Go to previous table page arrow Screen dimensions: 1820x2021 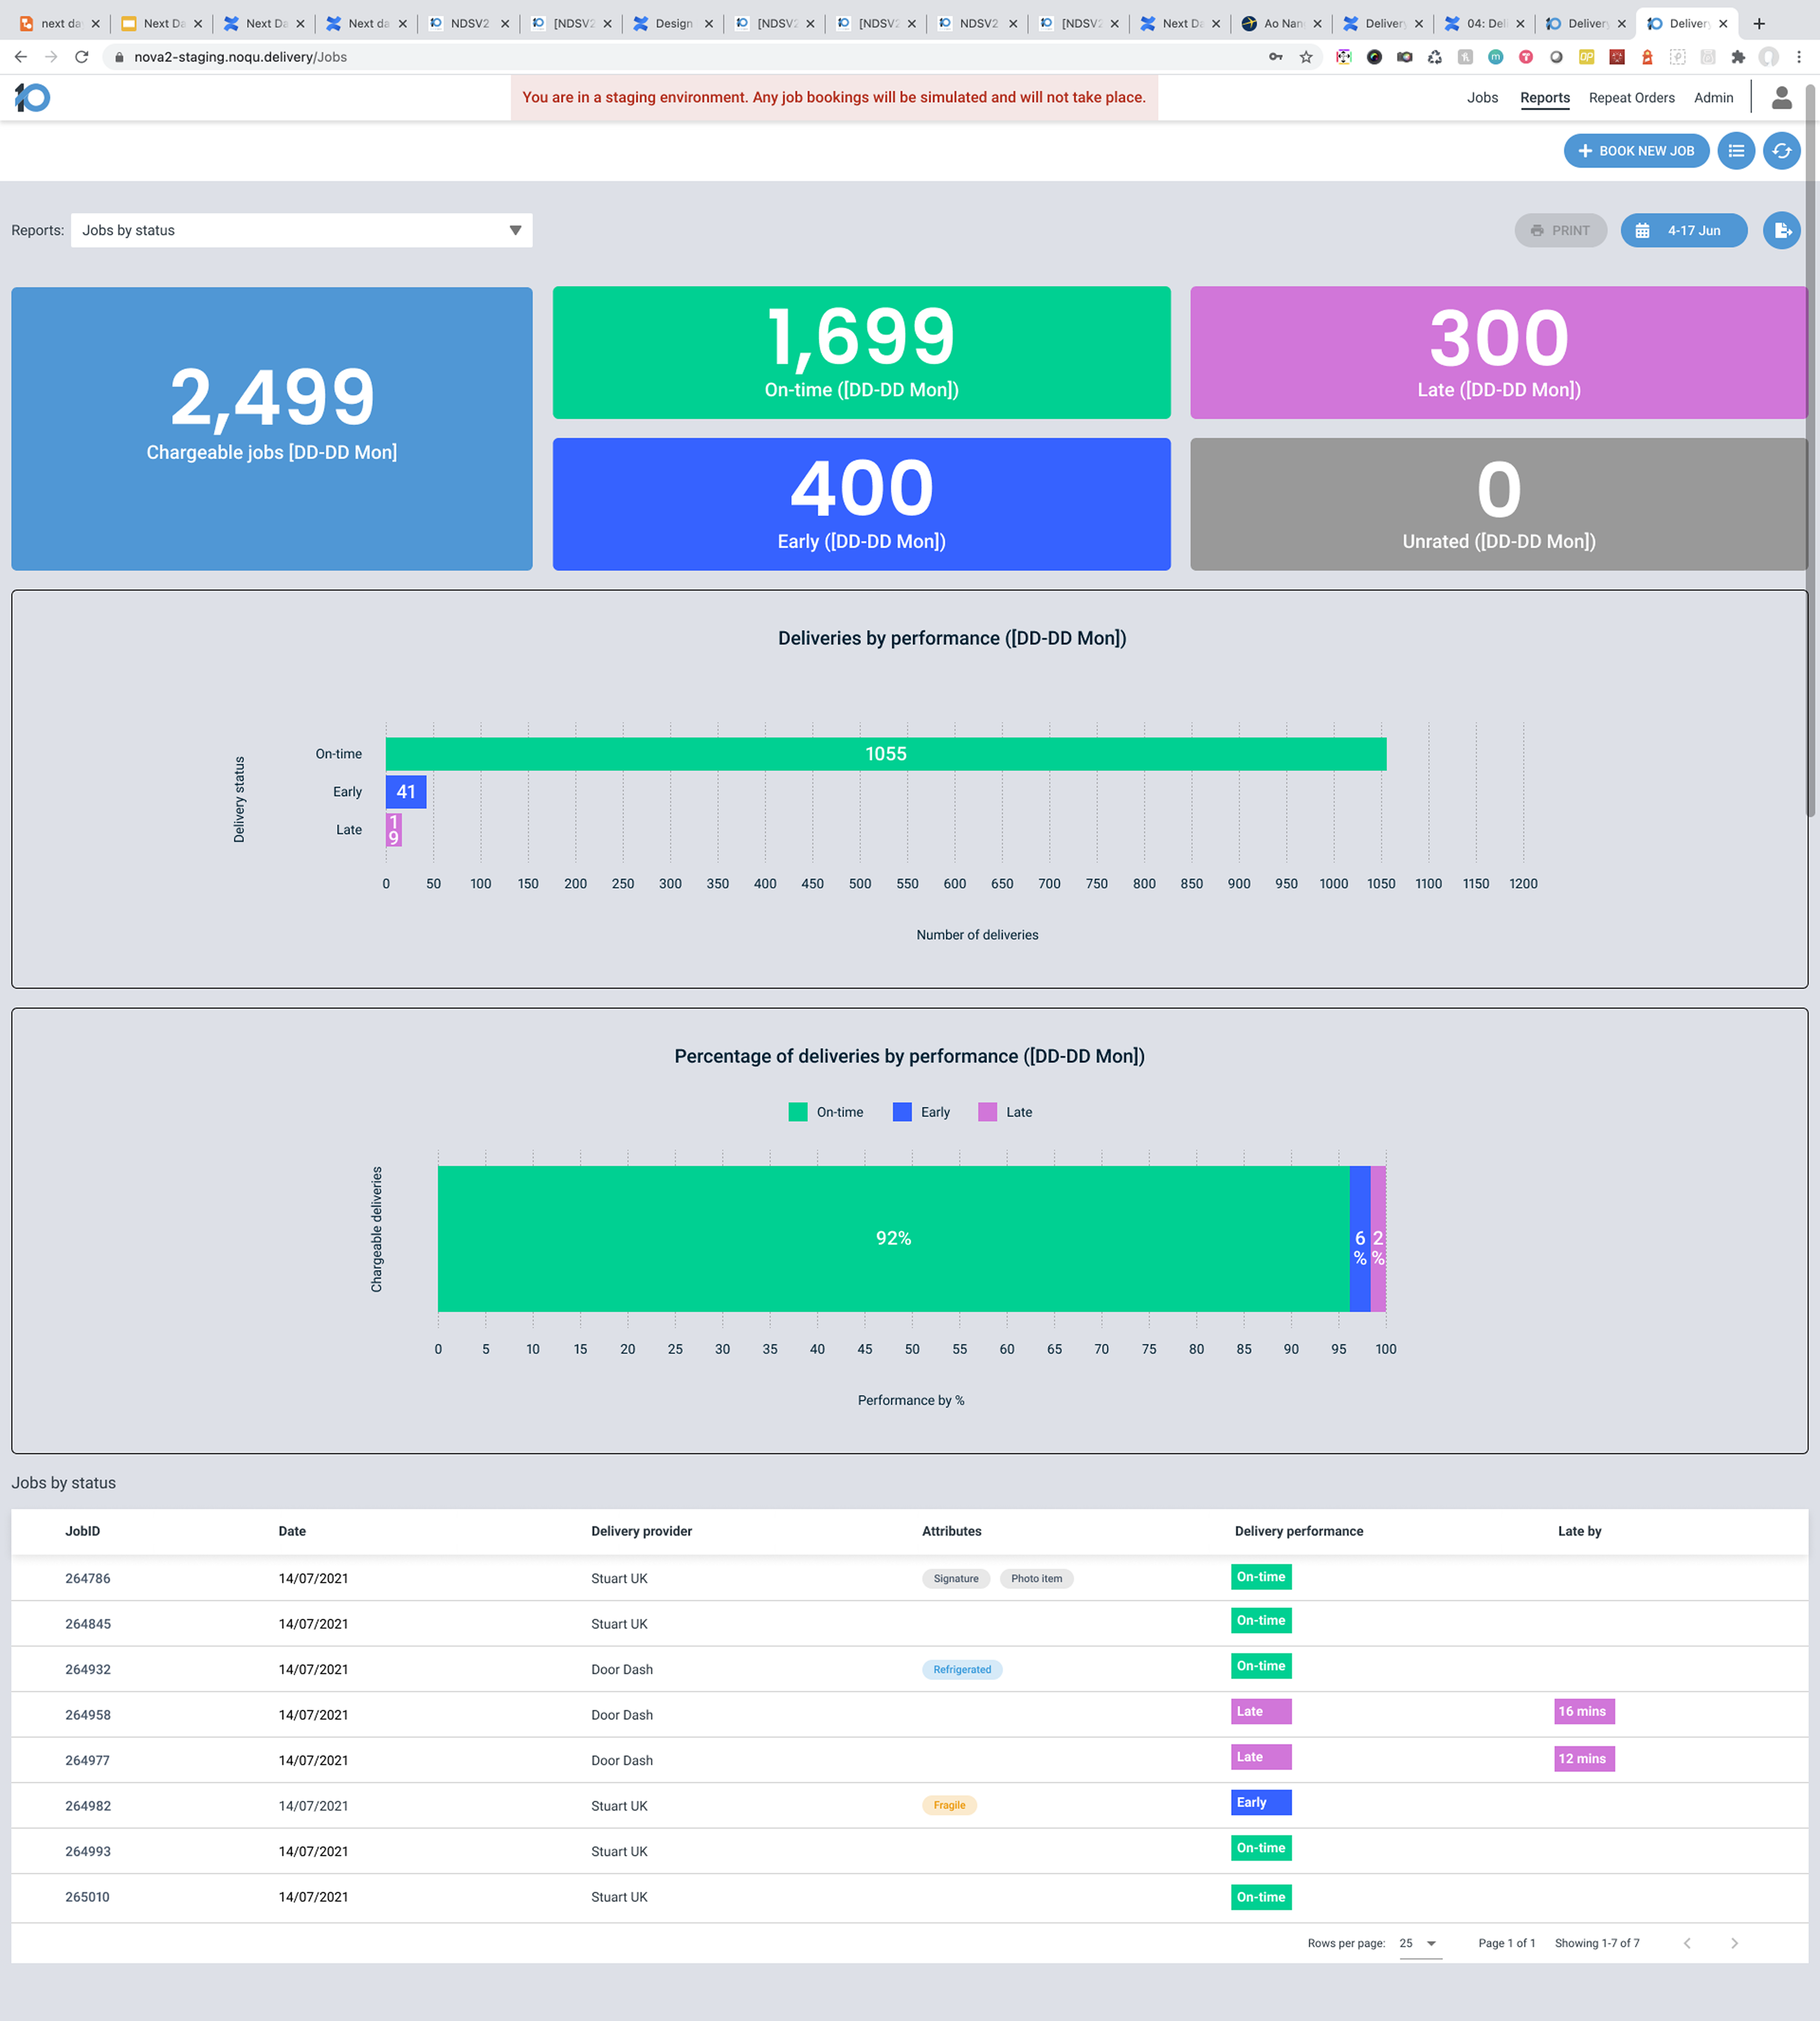point(1687,1943)
